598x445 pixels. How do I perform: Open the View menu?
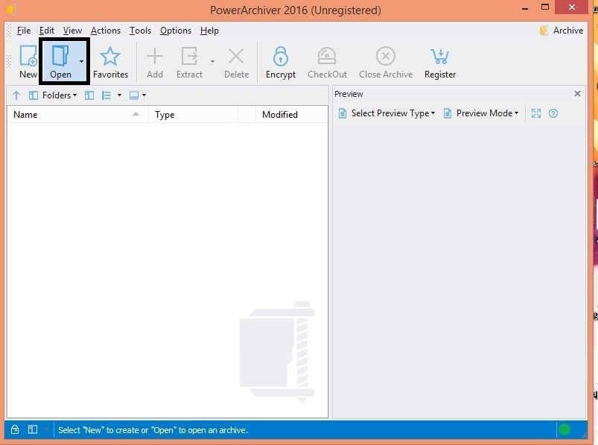(x=72, y=31)
